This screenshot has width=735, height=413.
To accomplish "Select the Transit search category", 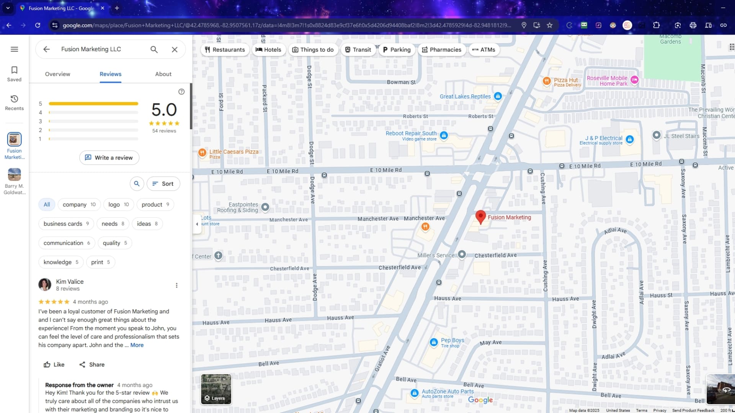I will [x=358, y=49].
